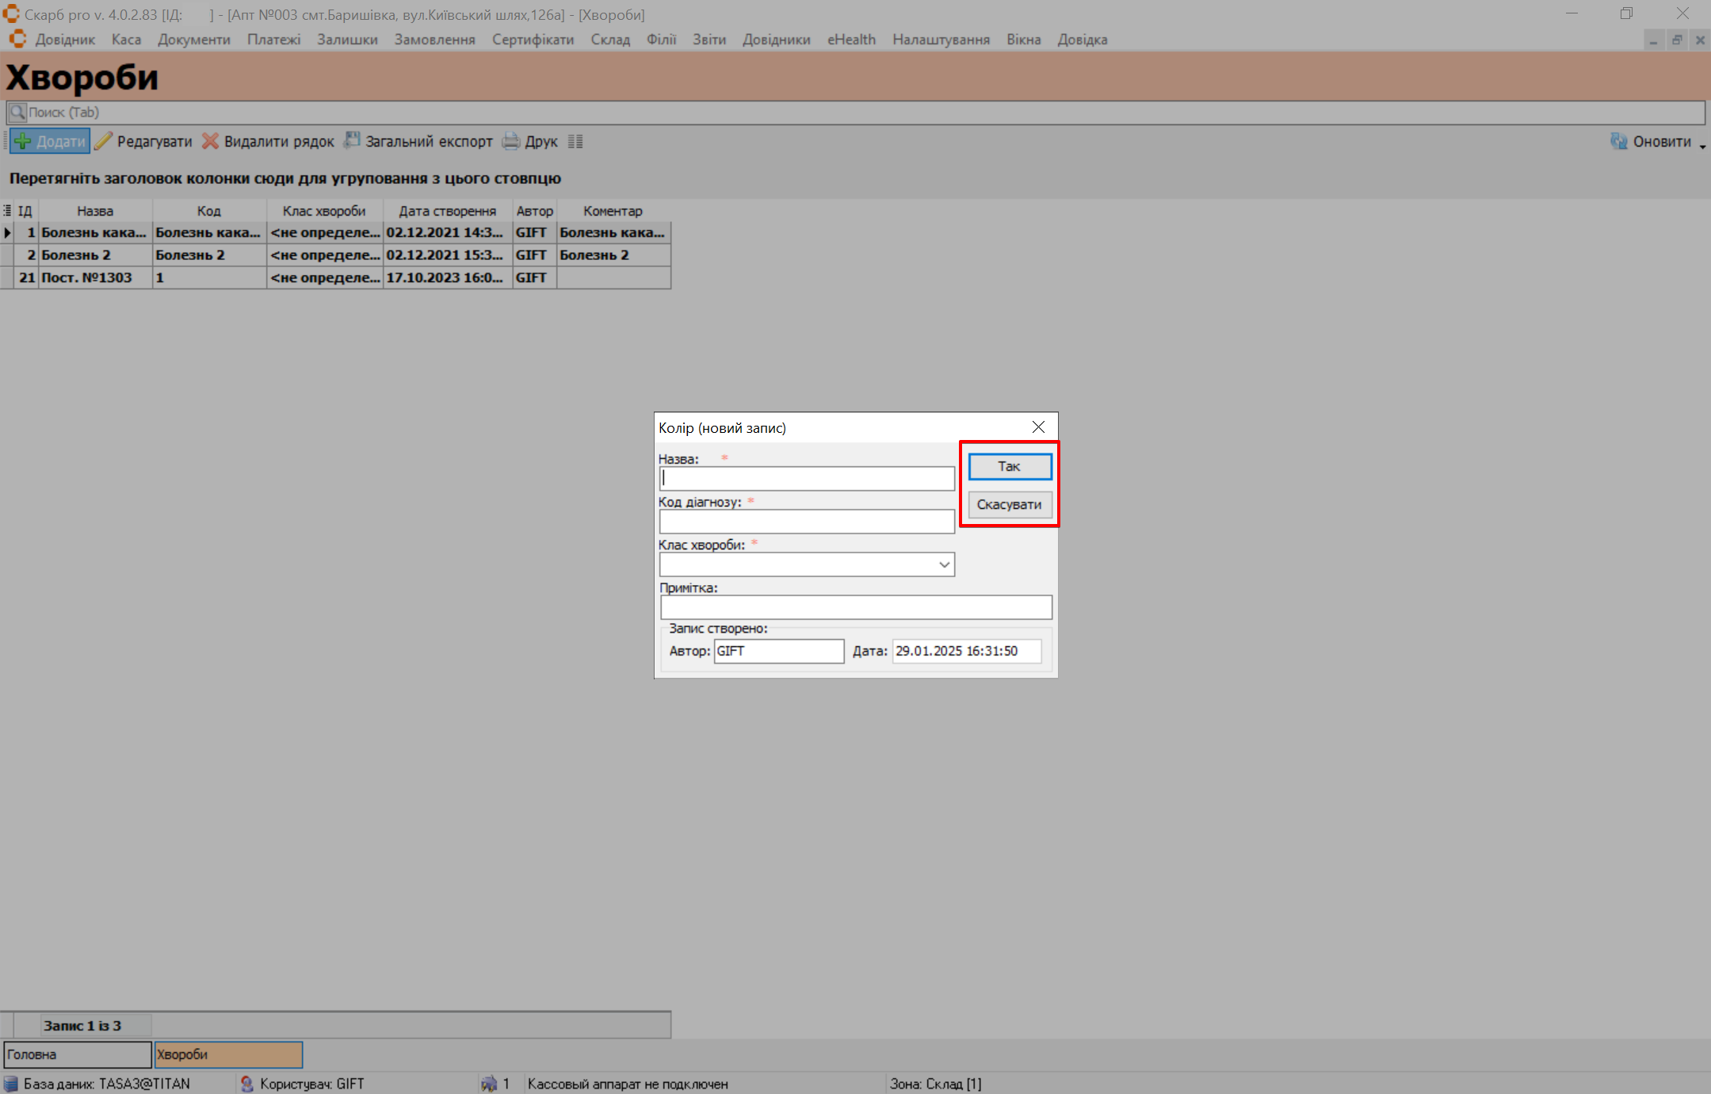Click the pencil Редагувати icon

(104, 142)
